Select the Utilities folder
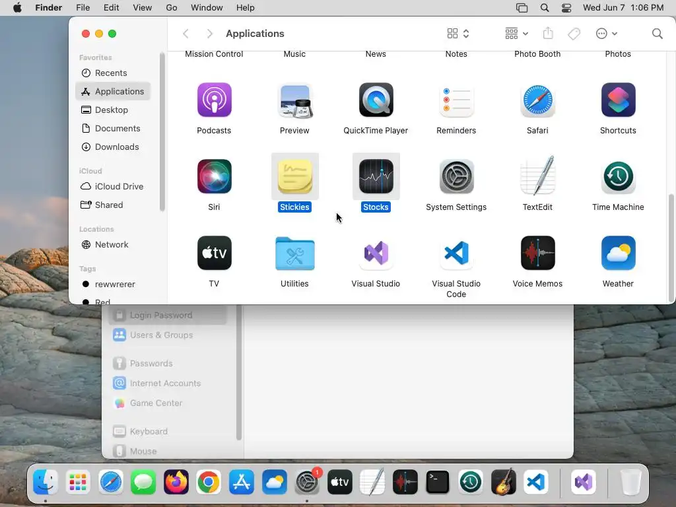Image resolution: width=676 pixels, height=507 pixels. [x=295, y=253]
